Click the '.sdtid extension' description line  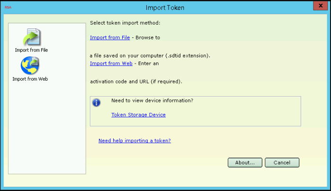[x=150, y=56]
